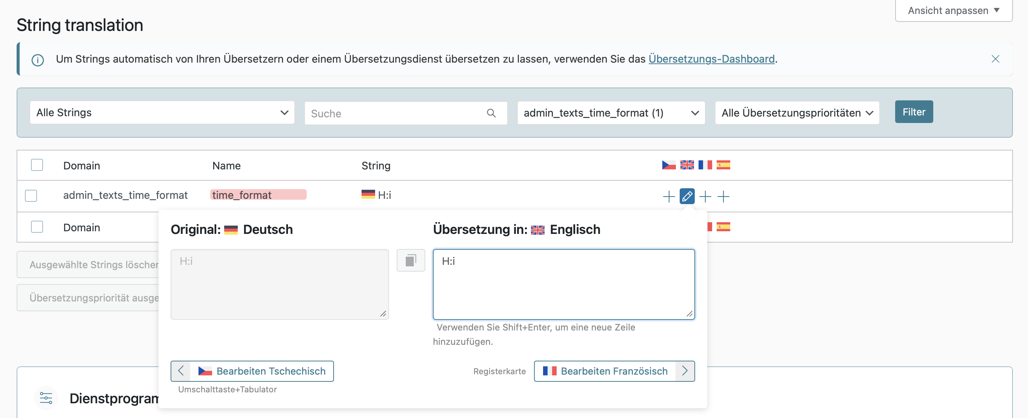Open the Übersetzungs-Dashboard link
Viewport: 1028px width, 418px height.
pyautogui.click(x=711, y=59)
